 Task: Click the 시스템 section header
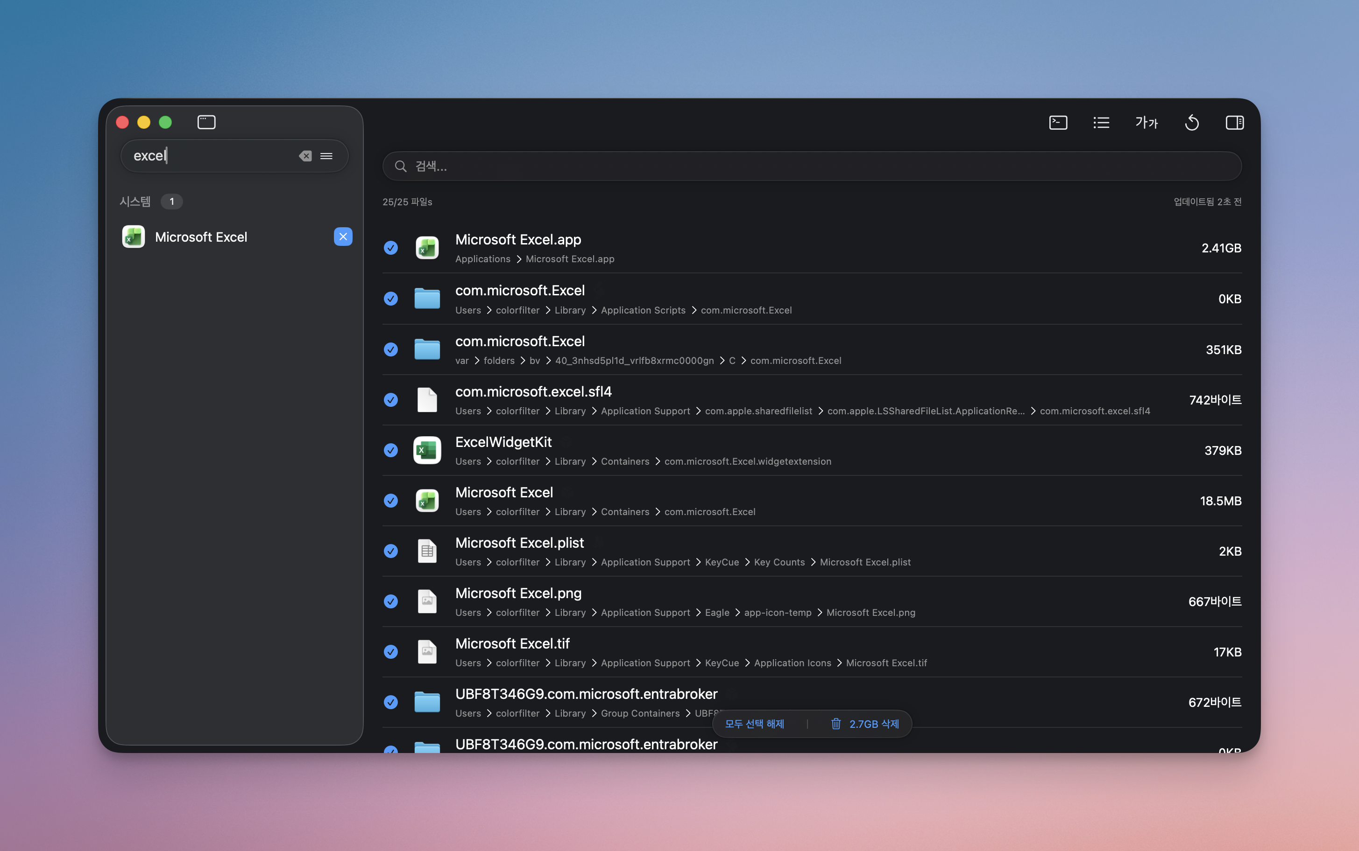[135, 202]
